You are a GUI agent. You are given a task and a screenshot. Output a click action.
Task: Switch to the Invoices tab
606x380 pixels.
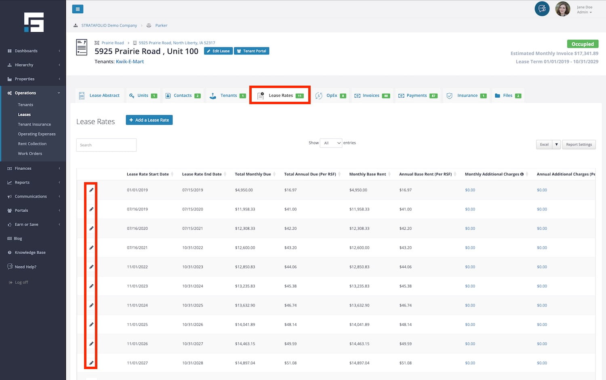coord(371,96)
